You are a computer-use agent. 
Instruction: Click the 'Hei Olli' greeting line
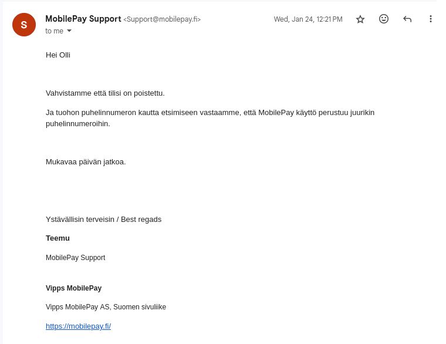point(58,55)
